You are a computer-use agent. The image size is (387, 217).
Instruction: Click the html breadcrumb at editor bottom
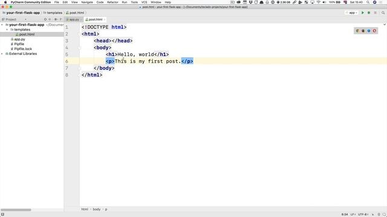(x=85, y=209)
